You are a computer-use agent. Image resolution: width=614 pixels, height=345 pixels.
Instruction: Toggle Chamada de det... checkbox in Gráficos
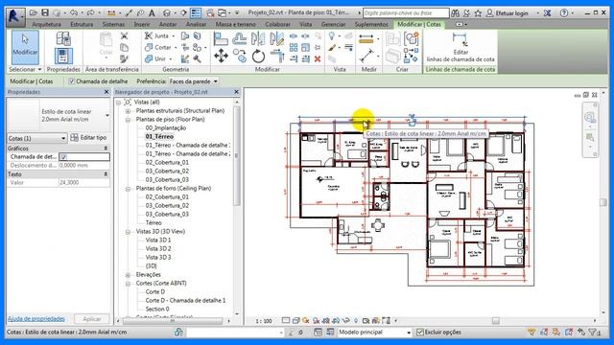(x=64, y=157)
